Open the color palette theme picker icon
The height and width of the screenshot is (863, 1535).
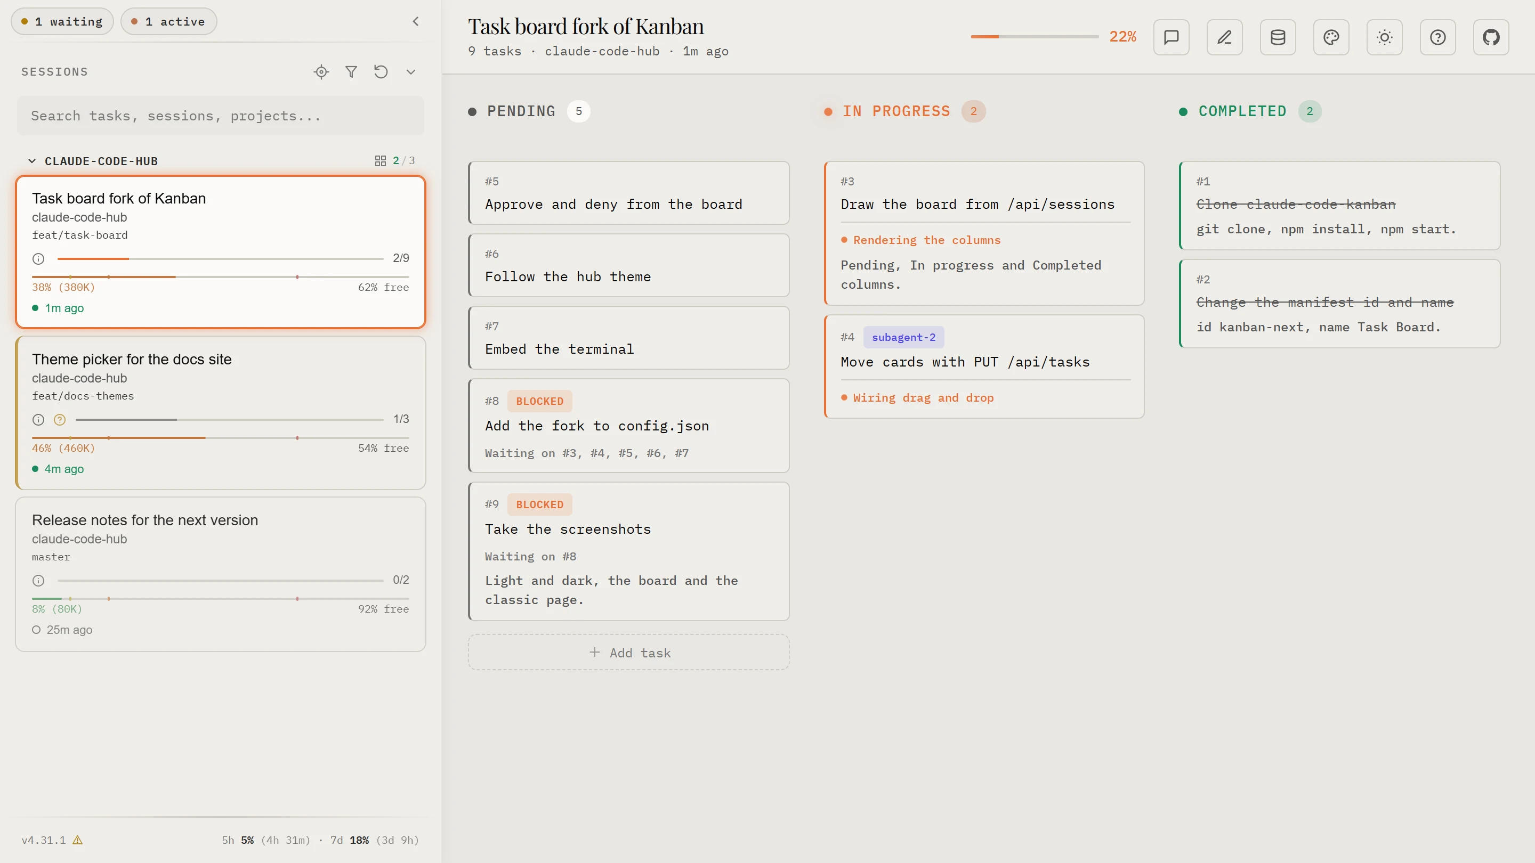tap(1331, 37)
